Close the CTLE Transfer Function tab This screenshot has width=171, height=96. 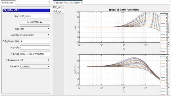[x=81, y=3]
